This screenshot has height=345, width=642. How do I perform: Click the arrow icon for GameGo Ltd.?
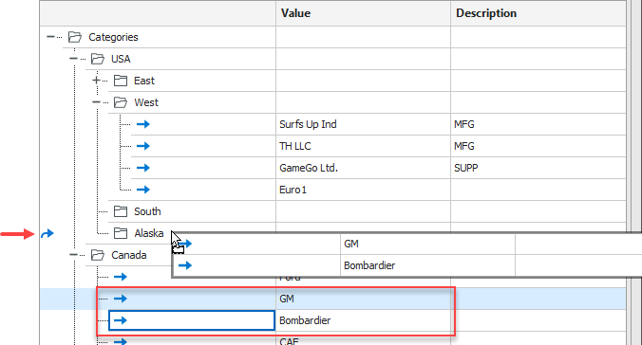[x=142, y=168]
